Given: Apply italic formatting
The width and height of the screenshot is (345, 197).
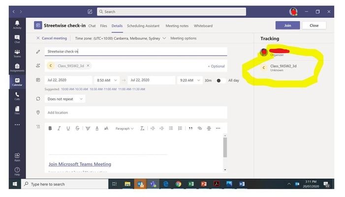Looking at the screenshot, I should coord(59,129).
